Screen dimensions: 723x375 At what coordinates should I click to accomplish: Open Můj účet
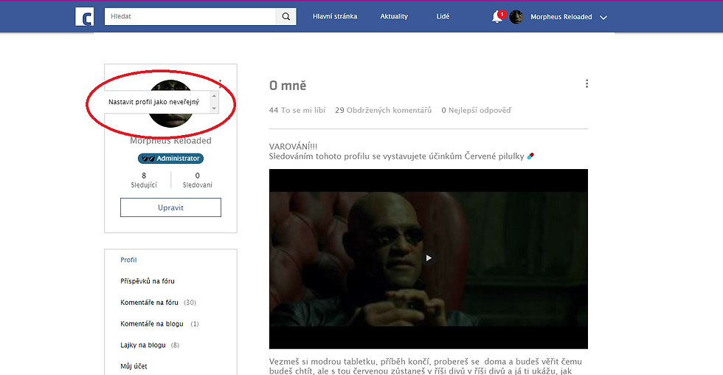pyautogui.click(x=134, y=366)
